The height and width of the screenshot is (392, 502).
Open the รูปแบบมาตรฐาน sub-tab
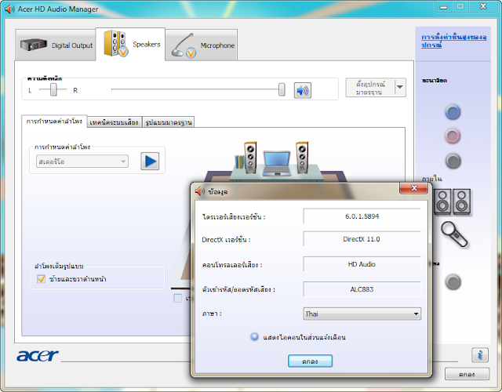[x=169, y=122]
